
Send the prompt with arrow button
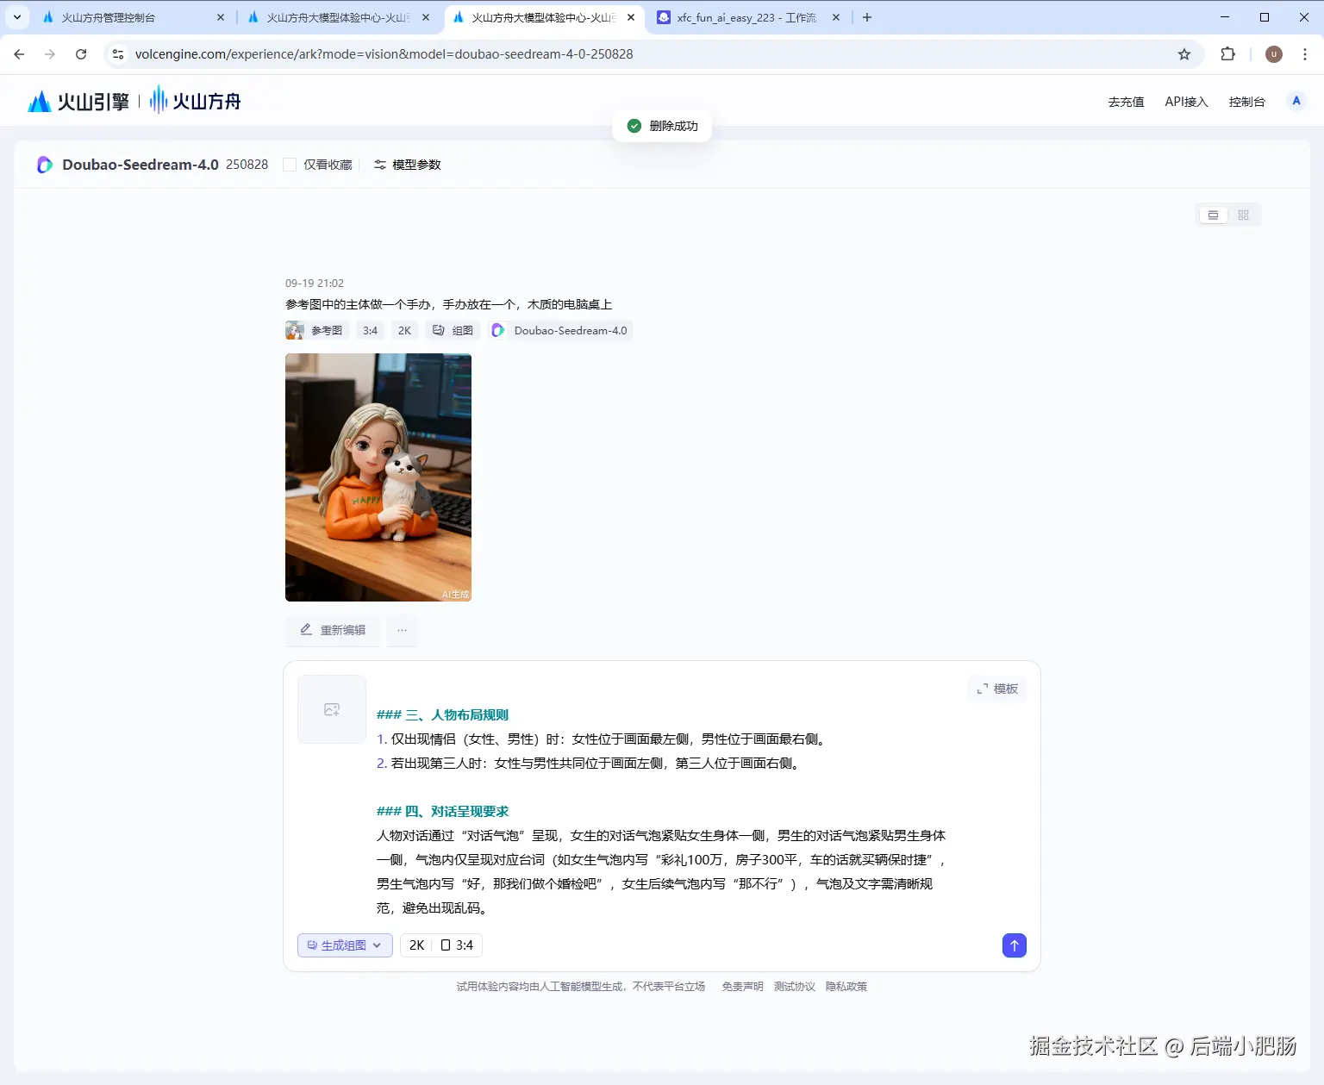click(1015, 945)
